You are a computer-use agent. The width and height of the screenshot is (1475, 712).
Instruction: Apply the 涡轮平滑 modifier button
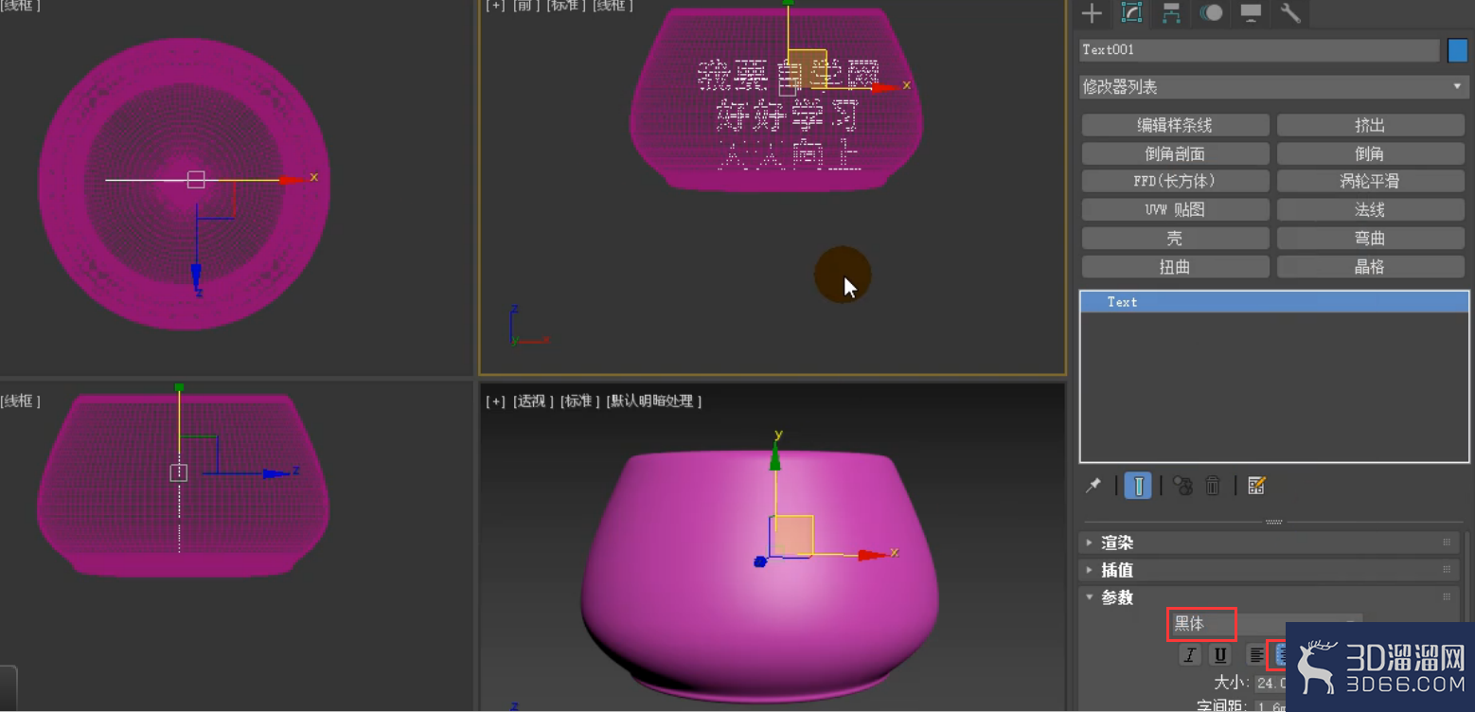[1370, 181]
